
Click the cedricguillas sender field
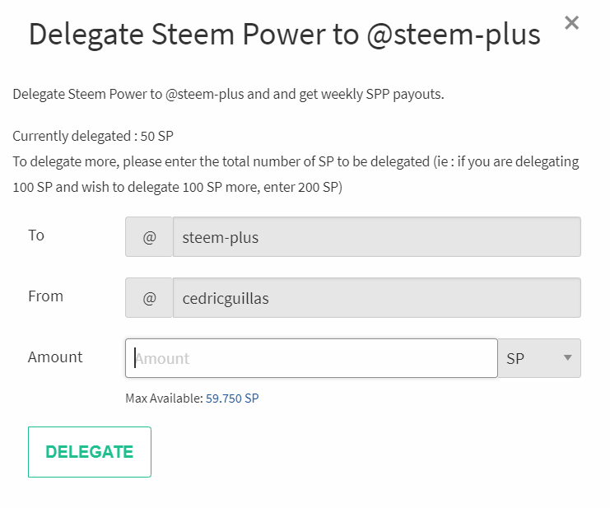[x=376, y=298]
